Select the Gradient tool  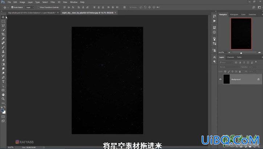point(3,64)
